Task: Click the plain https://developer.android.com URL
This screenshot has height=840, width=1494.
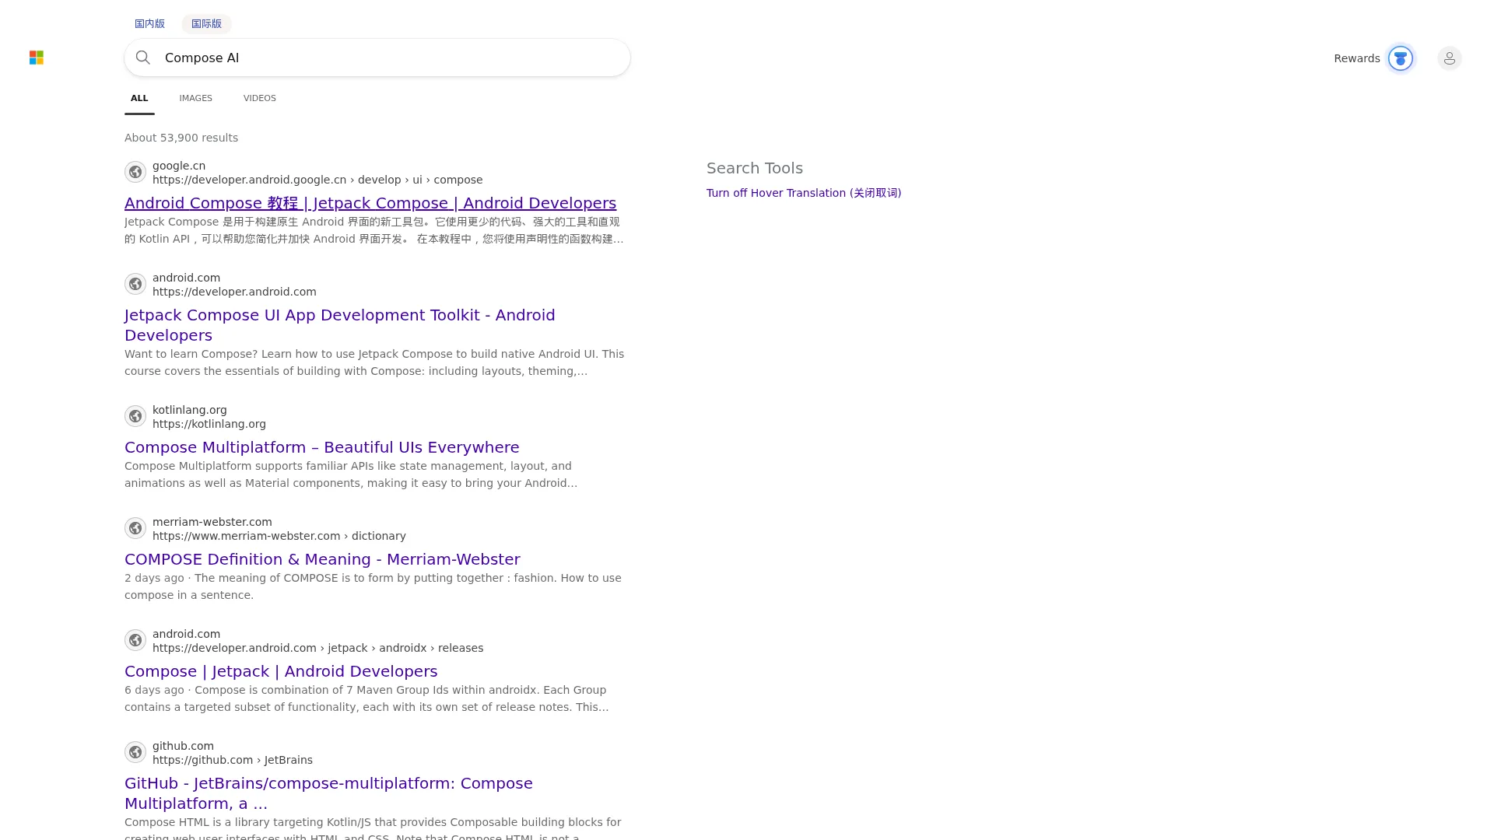Action: click(234, 292)
